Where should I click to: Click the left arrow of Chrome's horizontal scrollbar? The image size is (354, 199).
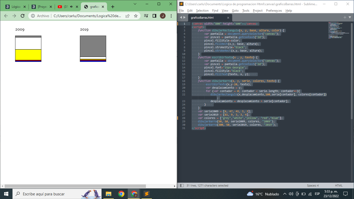2,186
